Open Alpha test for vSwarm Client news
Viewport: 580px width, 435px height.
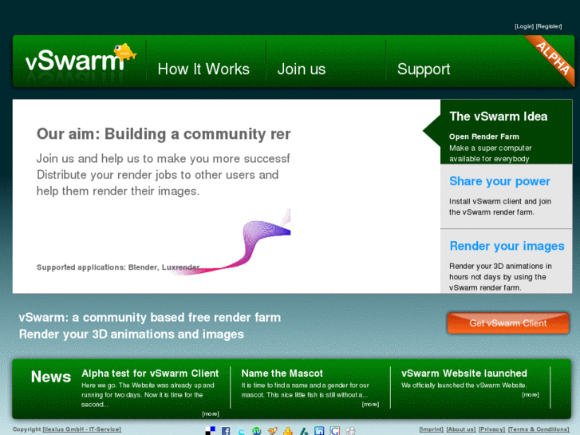[150, 374]
